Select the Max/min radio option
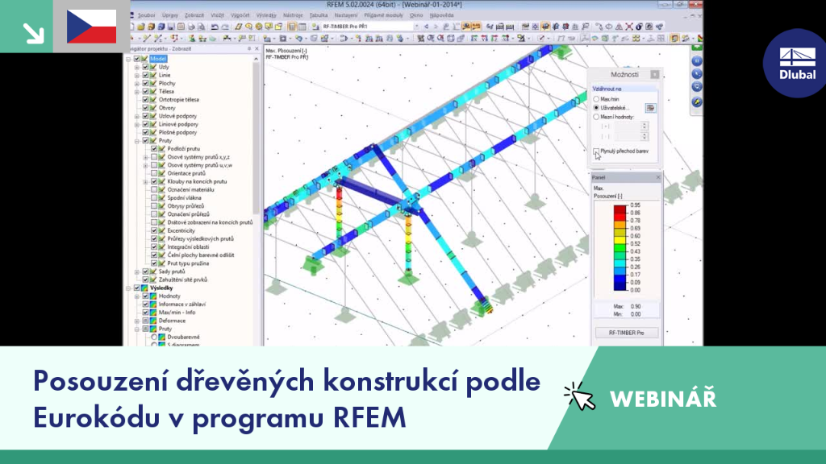The height and width of the screenshot is (464, 826). 596,99
